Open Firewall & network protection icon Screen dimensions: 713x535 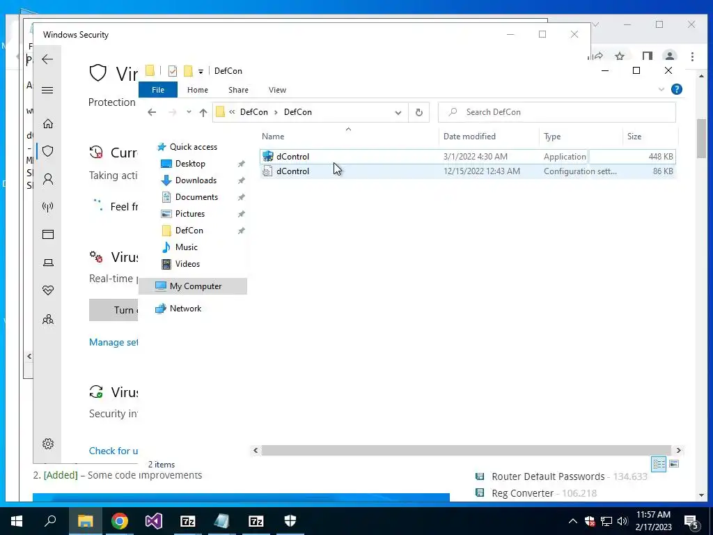(x=48, y=207)
